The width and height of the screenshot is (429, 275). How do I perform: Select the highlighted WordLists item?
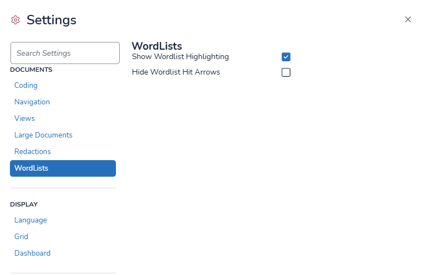63,168
